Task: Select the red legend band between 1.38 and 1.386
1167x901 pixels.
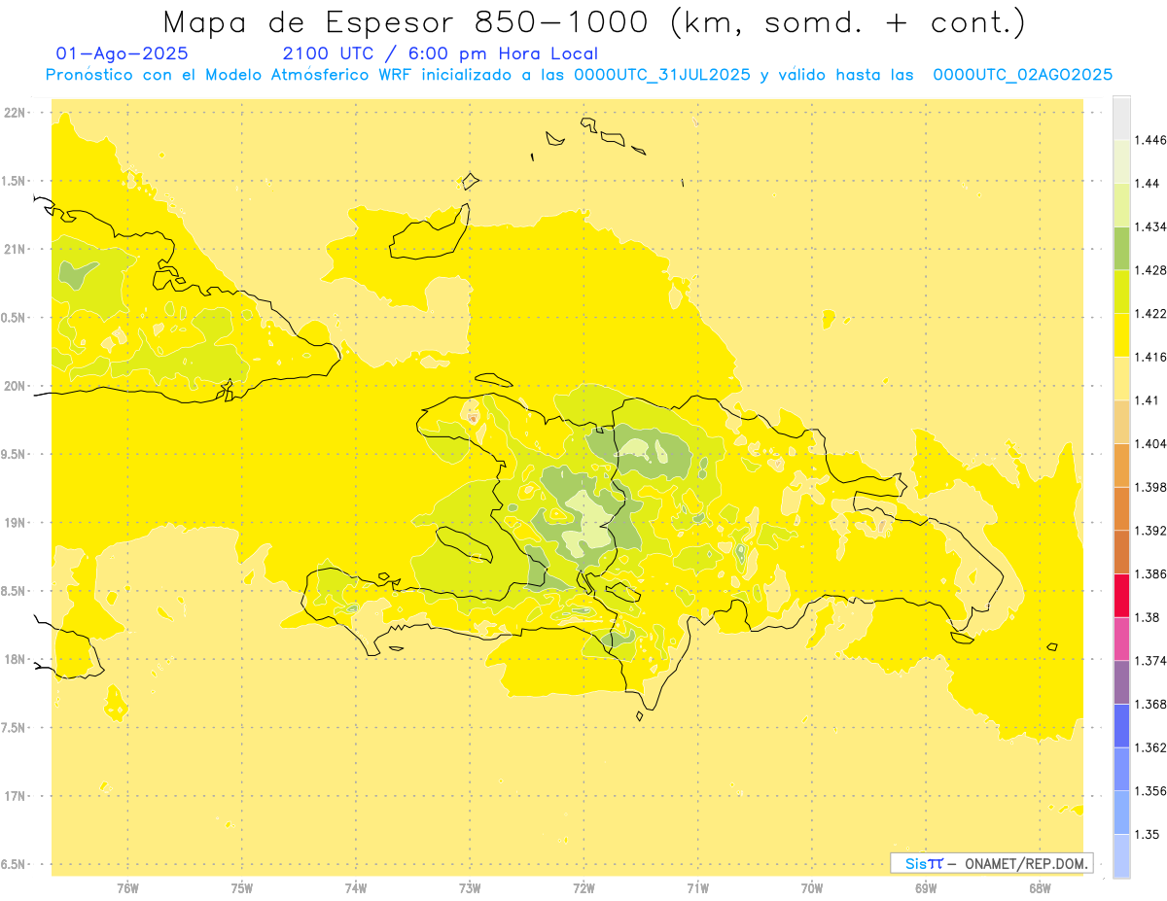Action: pos(1121,596)
